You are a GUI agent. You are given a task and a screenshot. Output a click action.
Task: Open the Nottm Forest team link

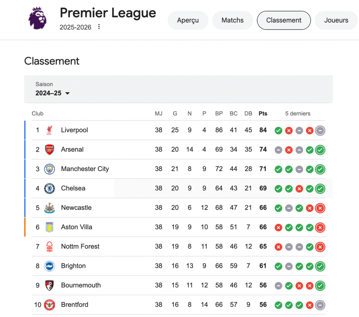coord(80,247)
